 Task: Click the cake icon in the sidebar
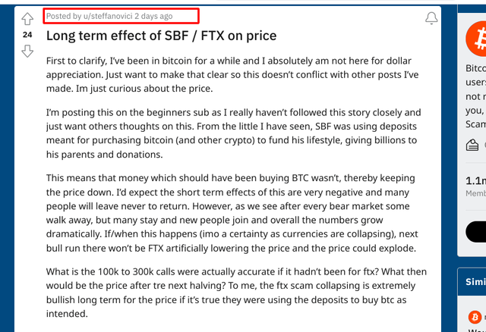(x=472, y=145)
